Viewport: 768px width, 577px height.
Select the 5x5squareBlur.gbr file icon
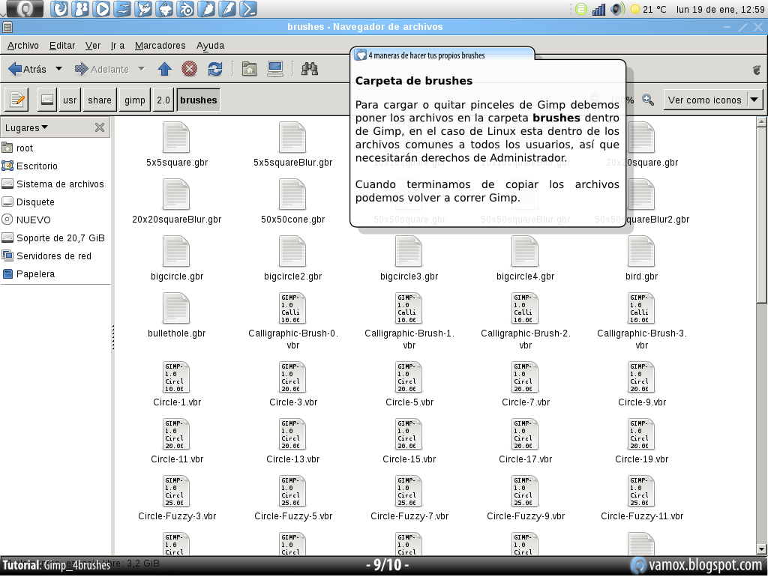[292, 137]
